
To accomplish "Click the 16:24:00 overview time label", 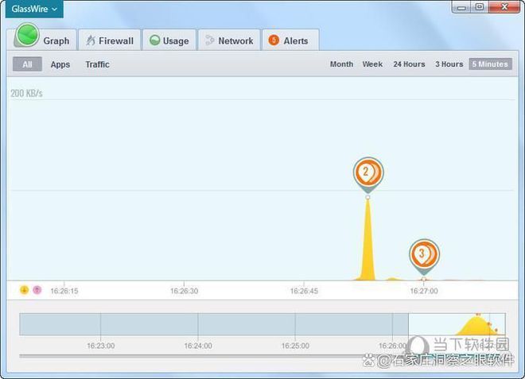I will 198,346.
